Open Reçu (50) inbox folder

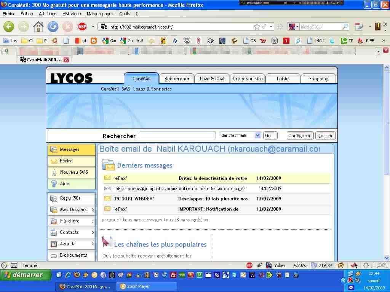pos(71,198)
